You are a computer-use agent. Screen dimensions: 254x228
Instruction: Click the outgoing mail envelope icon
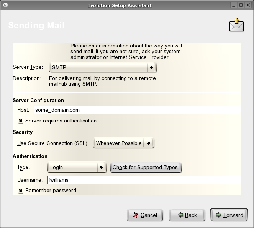[x=236, y=25]
